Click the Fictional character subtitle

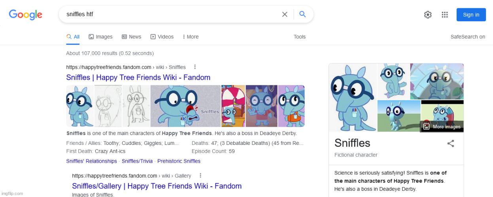[356, 155]
